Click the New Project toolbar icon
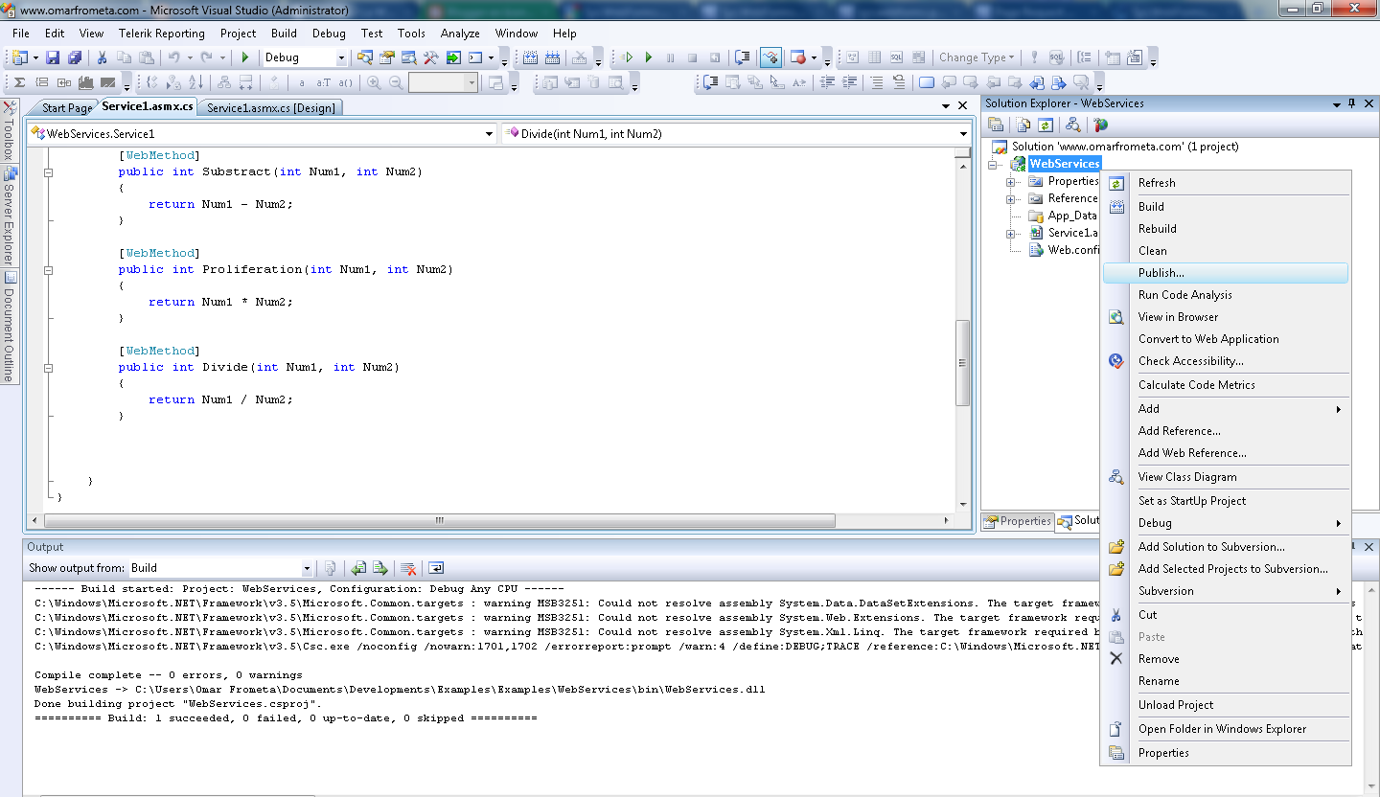 coord(19,57)
